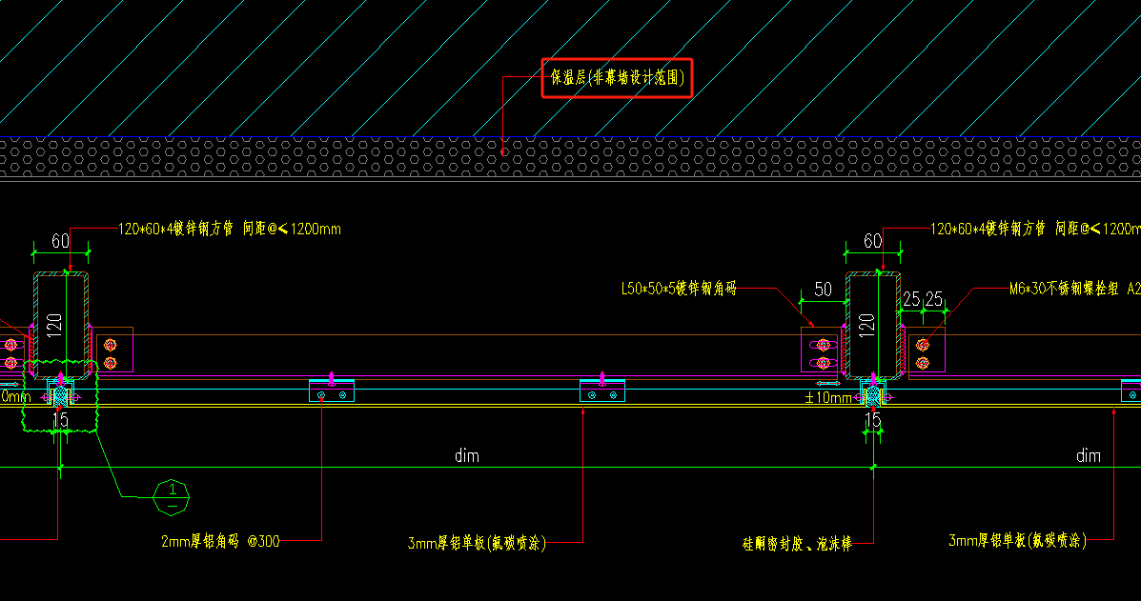Select the honeycomb insulation hatch band
Screen dimensions: 1141x601
click(286, 157)
